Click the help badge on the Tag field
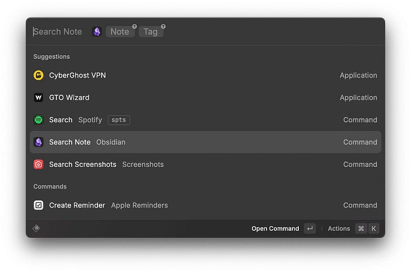The height and width of the screenshot is (272, 411). (163, 26)
